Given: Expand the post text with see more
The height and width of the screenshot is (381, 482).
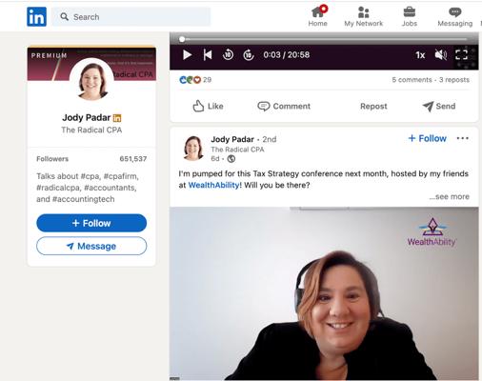Looking at the screenshot, I should 449,196.
